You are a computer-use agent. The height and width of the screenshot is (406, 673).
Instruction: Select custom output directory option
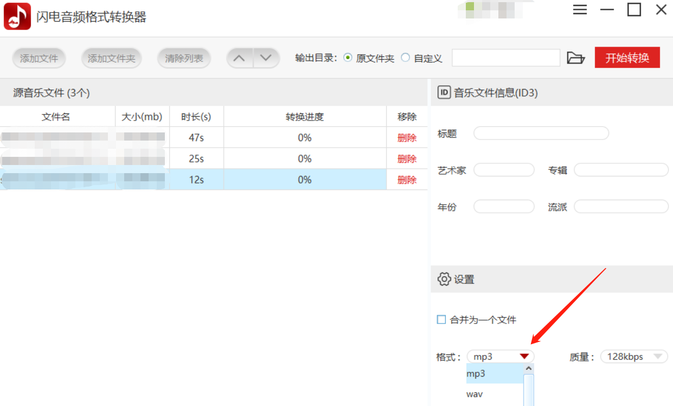pyautogui.click(x=405, y=58)
